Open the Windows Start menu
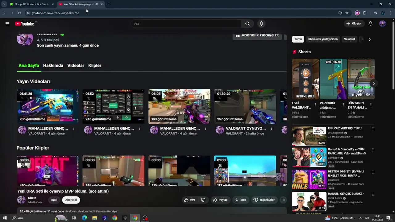This screenshot has height=222, width=395. (x=5, y=218)
